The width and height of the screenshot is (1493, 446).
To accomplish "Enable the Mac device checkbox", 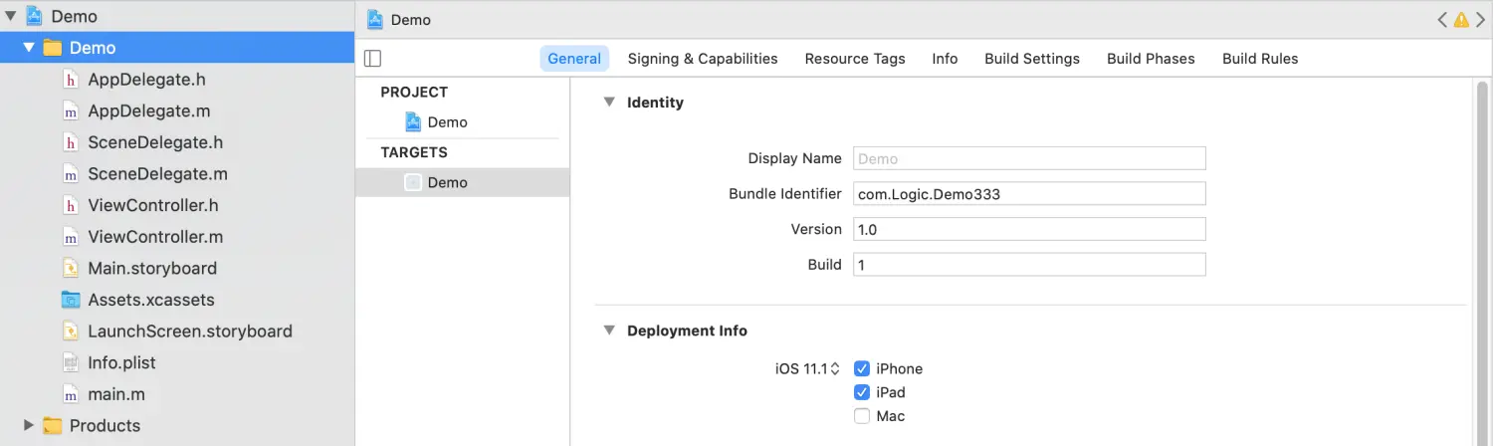I will (x=862, y=416).
